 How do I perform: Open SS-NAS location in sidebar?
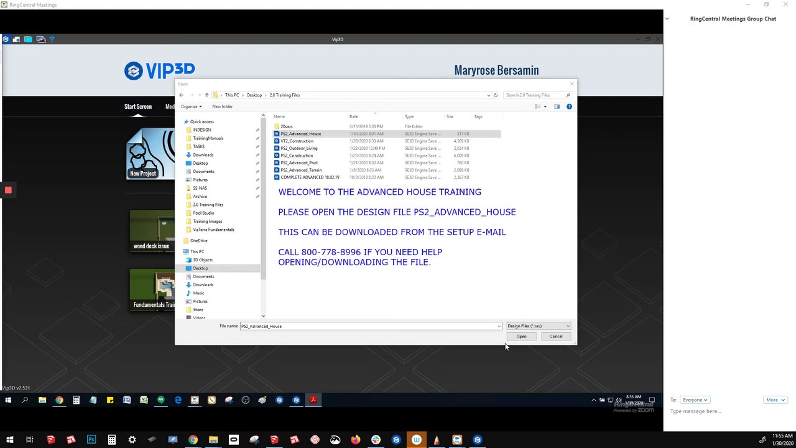(x=200, y=188)
